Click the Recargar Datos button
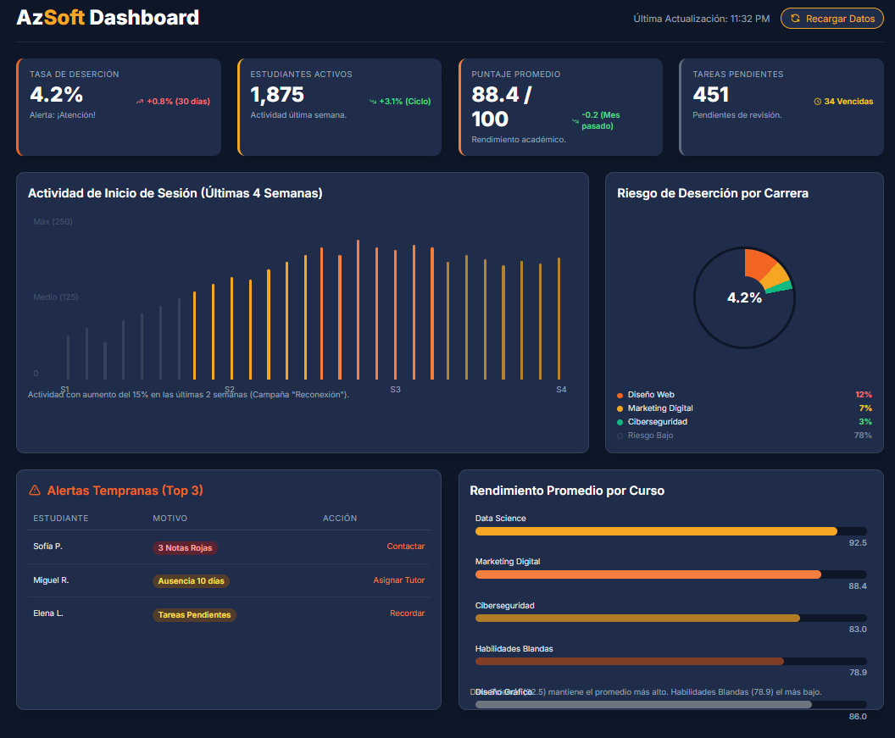This screenshot has height=738, width=895. pos(831,18)
